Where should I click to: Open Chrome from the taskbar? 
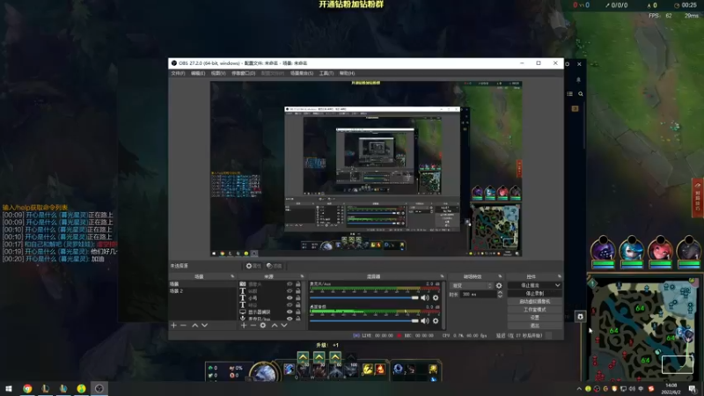27,388
